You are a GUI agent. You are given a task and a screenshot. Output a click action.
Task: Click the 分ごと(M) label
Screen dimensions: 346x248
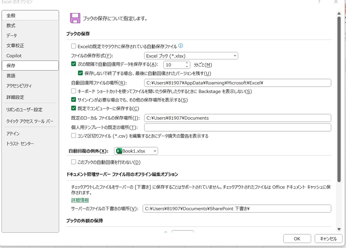(x=203, y=65)
